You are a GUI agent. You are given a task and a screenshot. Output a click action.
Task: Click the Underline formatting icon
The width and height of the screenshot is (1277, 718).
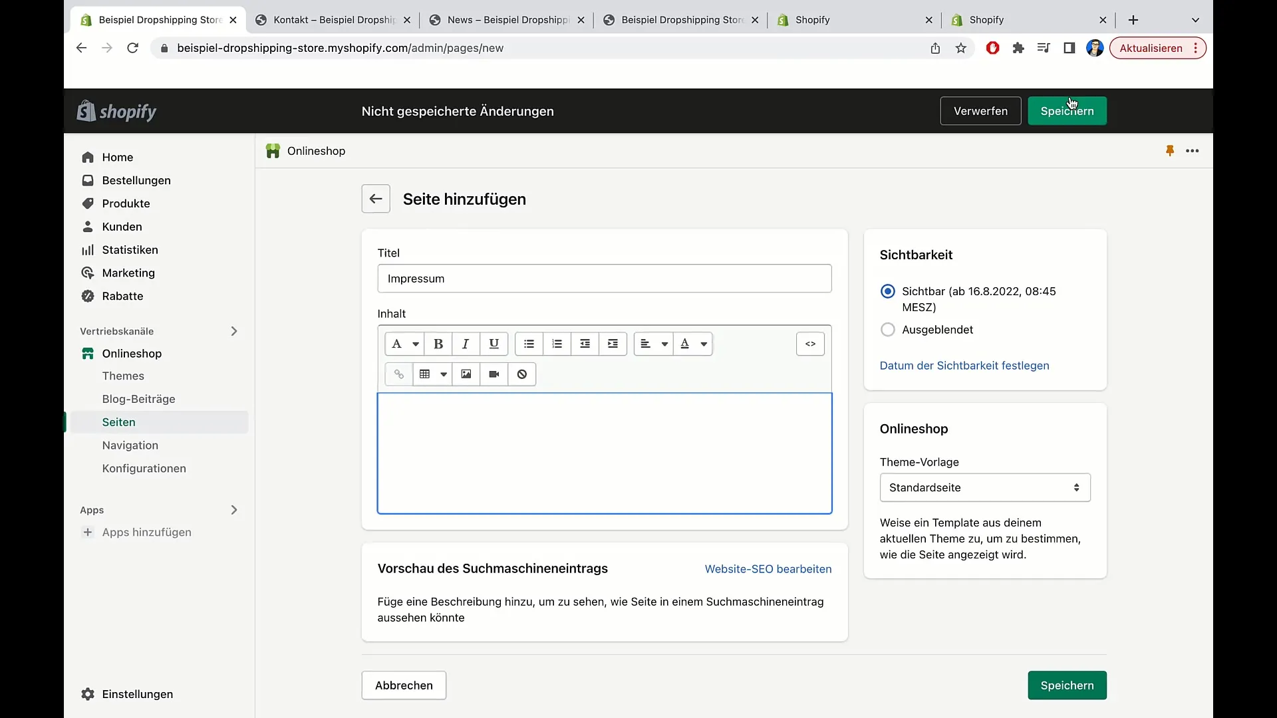click(x=493, y=343)
